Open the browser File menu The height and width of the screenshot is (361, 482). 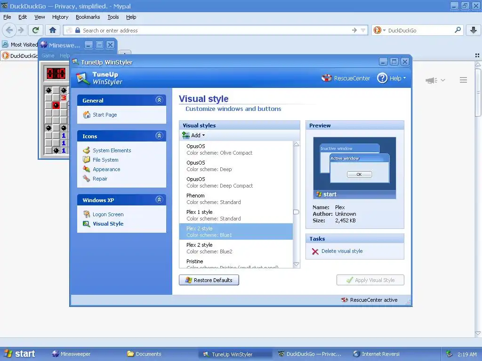(7, 17)
